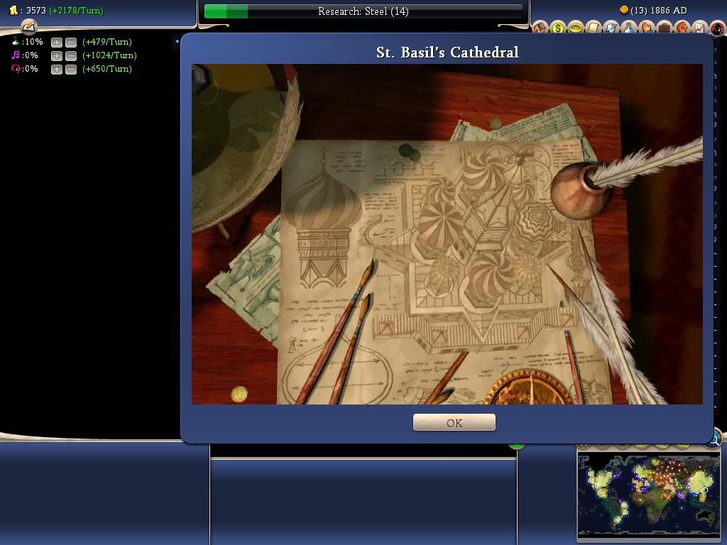Click OK to dismiss the wonder movie
727x545 pixels.
point(454,423)
